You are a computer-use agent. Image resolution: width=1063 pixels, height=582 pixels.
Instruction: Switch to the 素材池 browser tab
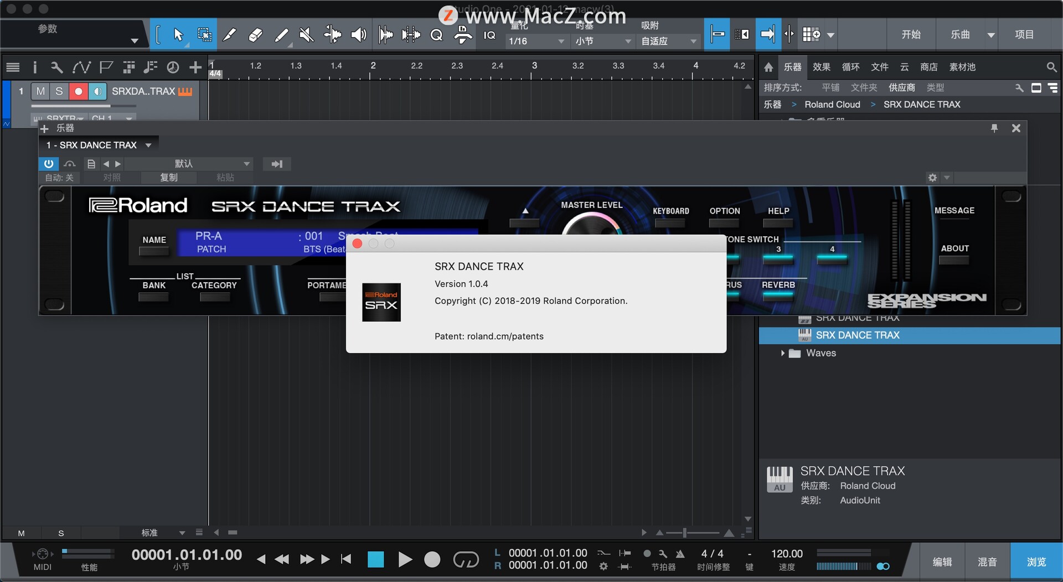click(962, 67)
